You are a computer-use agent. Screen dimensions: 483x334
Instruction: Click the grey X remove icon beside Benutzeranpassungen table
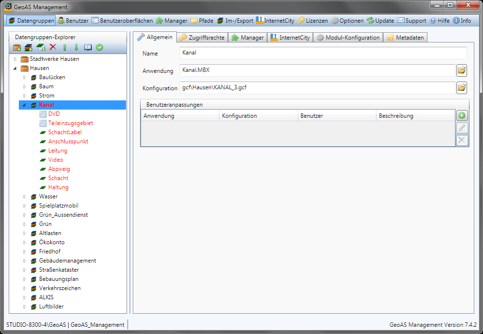462,140
